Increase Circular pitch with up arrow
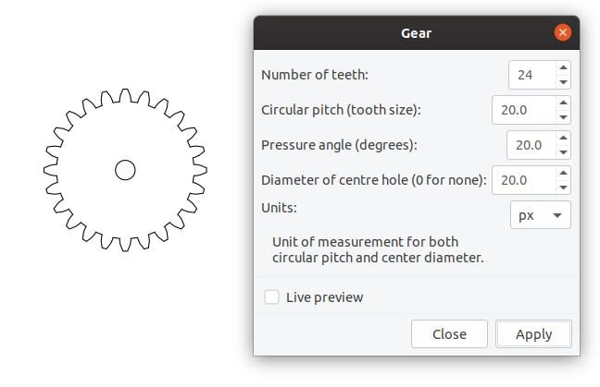600x387 pixels. 563,103
